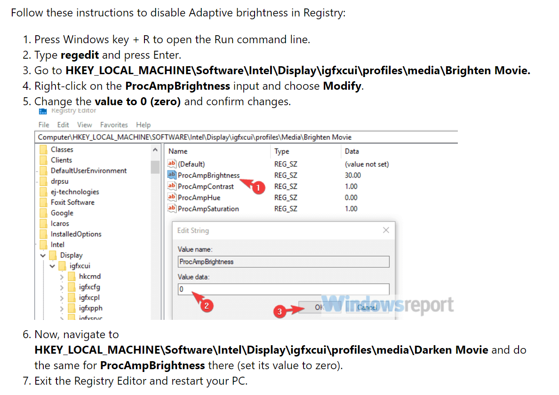The height and width of the screenshot is (395, 559).
Task: Open the Favorites menu
Action: click(x=114, y=125)
